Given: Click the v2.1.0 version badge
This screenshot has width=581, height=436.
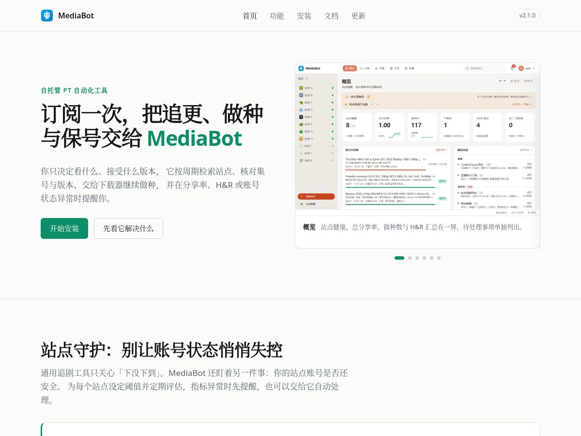Looking at the screenshot, I should pos(527,16).
